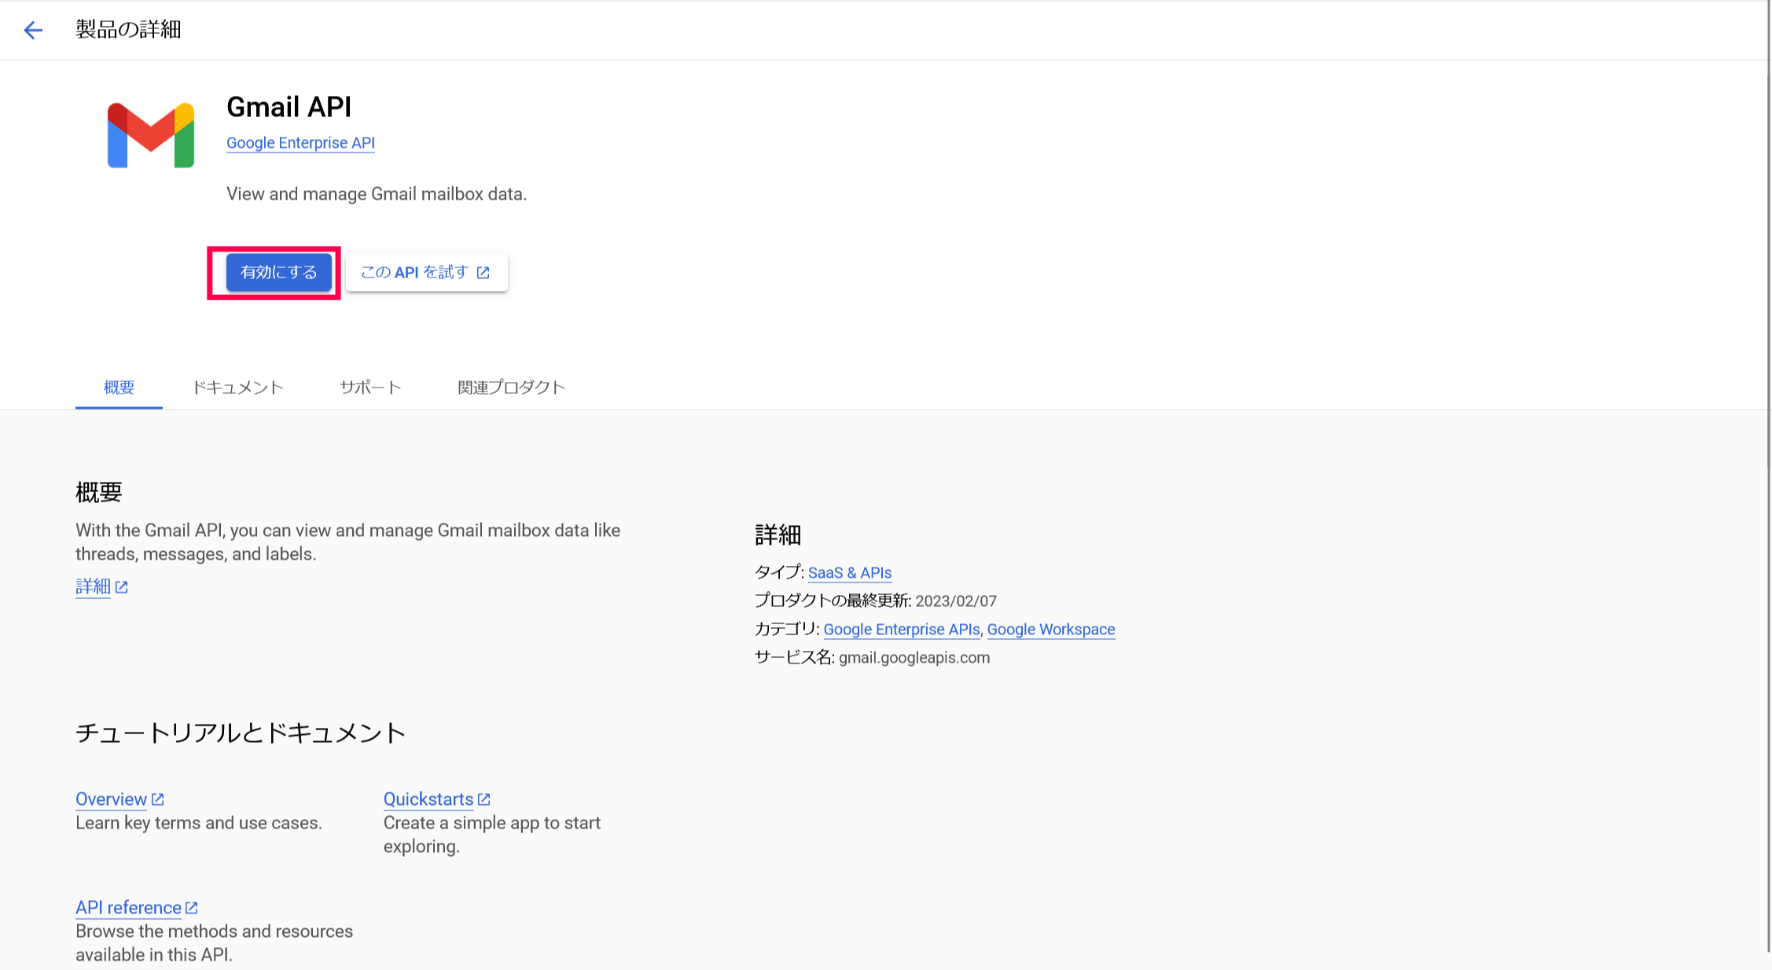Open the Google Enterprise API link
Viewport: 1772px width, 970px height.
[300, 143]
